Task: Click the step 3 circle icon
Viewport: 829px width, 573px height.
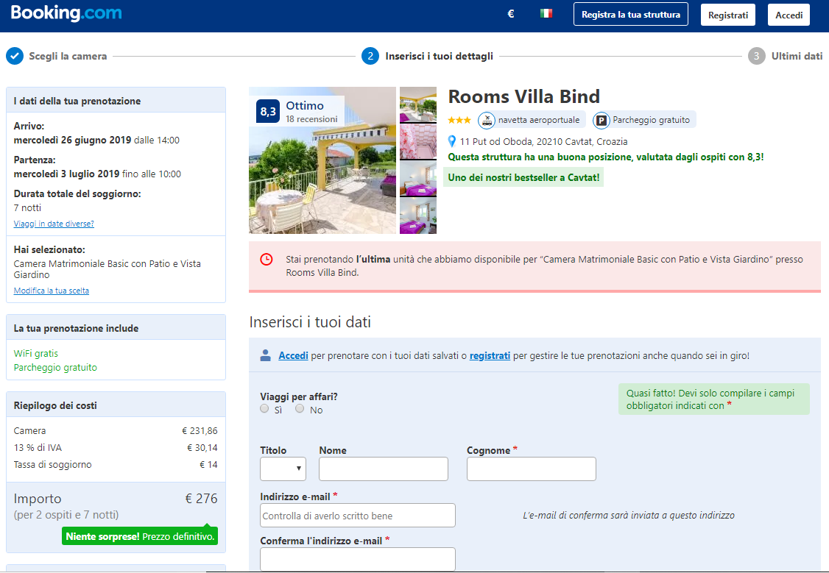Action: click(x=757, y=56)
